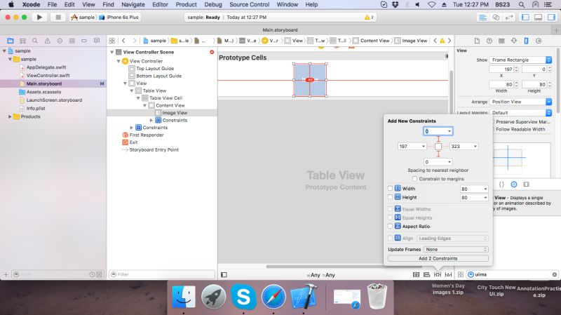This screenshot has width=561, height=315.
Task: Open the File inspector
Action: click(x=477, y=41)
